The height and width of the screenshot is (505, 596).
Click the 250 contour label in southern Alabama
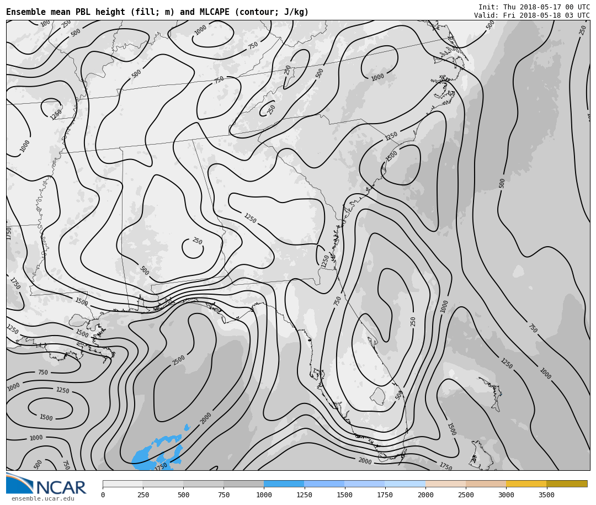pyautogui.click(x=197, y=241)
